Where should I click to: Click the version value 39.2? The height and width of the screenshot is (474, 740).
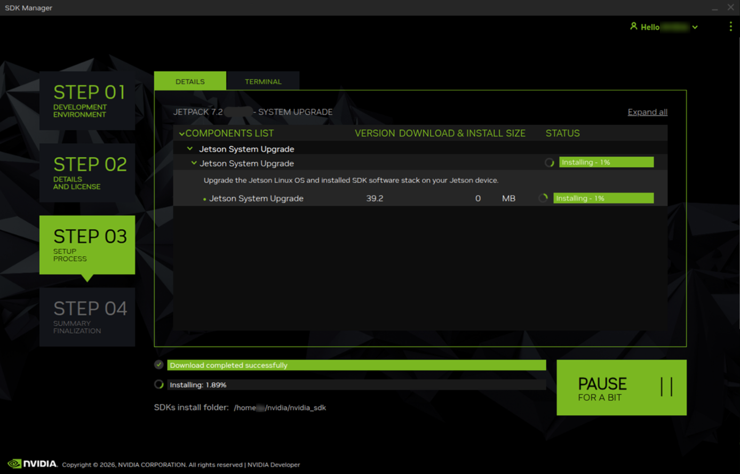click(x=375, y=198)
